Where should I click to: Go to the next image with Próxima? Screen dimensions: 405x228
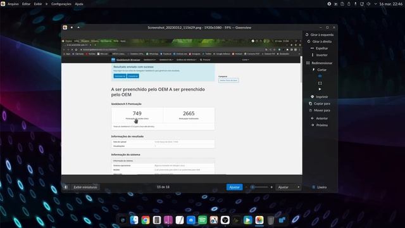point(320,125)
